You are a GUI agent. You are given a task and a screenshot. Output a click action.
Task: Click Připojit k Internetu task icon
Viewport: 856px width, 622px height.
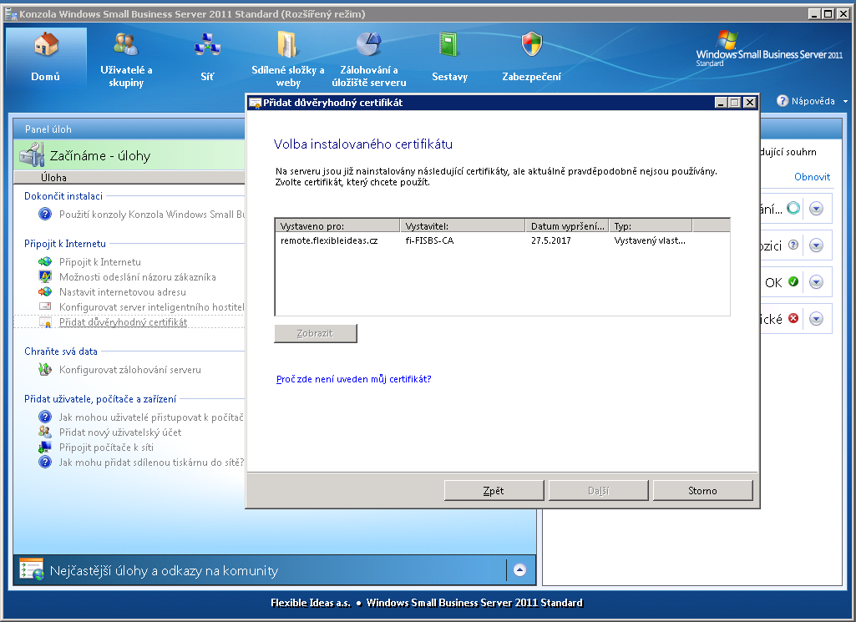pos(45,262)
